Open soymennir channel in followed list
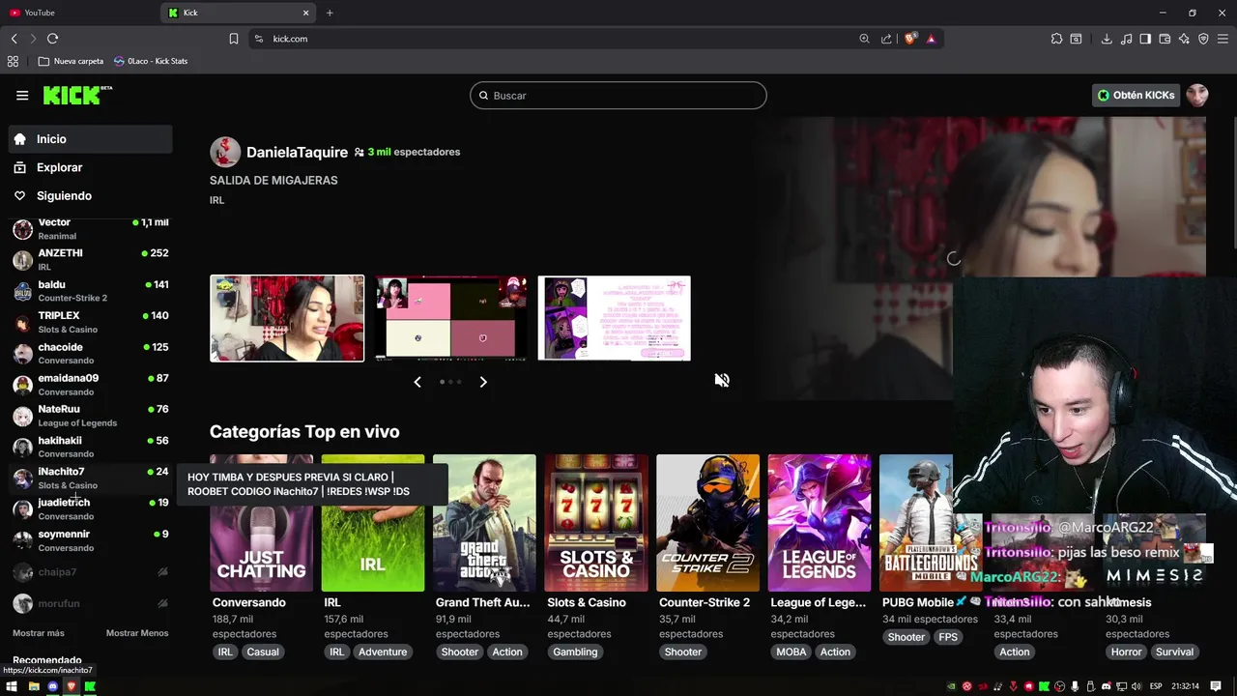 (x=90, y=540)
